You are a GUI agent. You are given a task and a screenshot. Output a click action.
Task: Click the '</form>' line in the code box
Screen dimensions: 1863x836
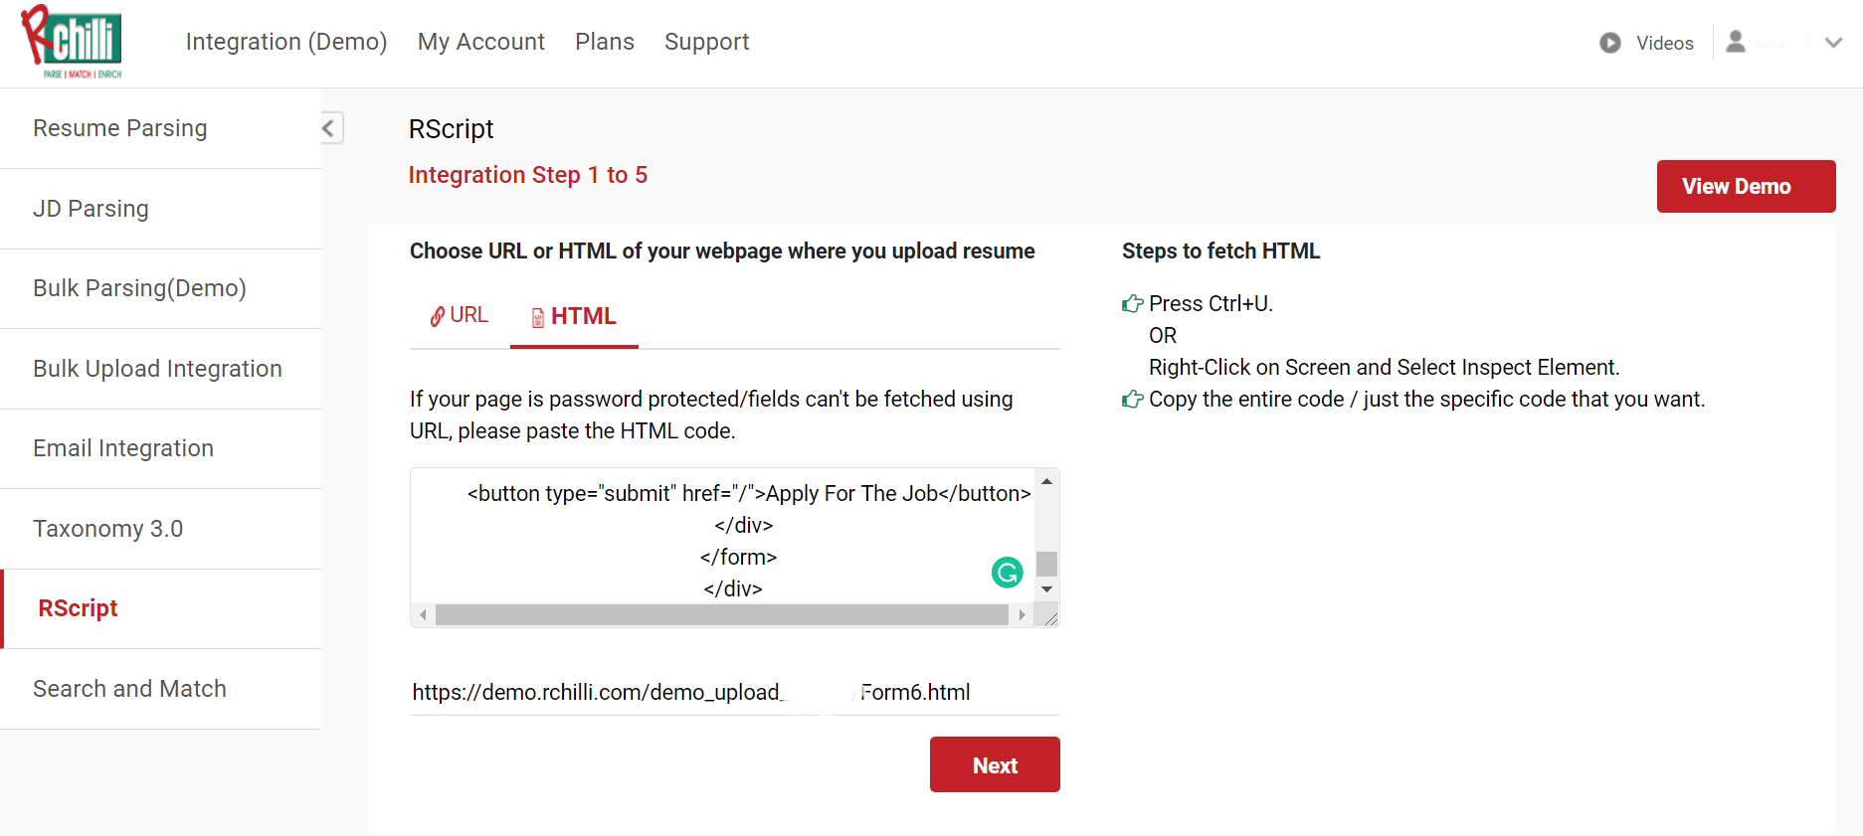click(738, 557)
